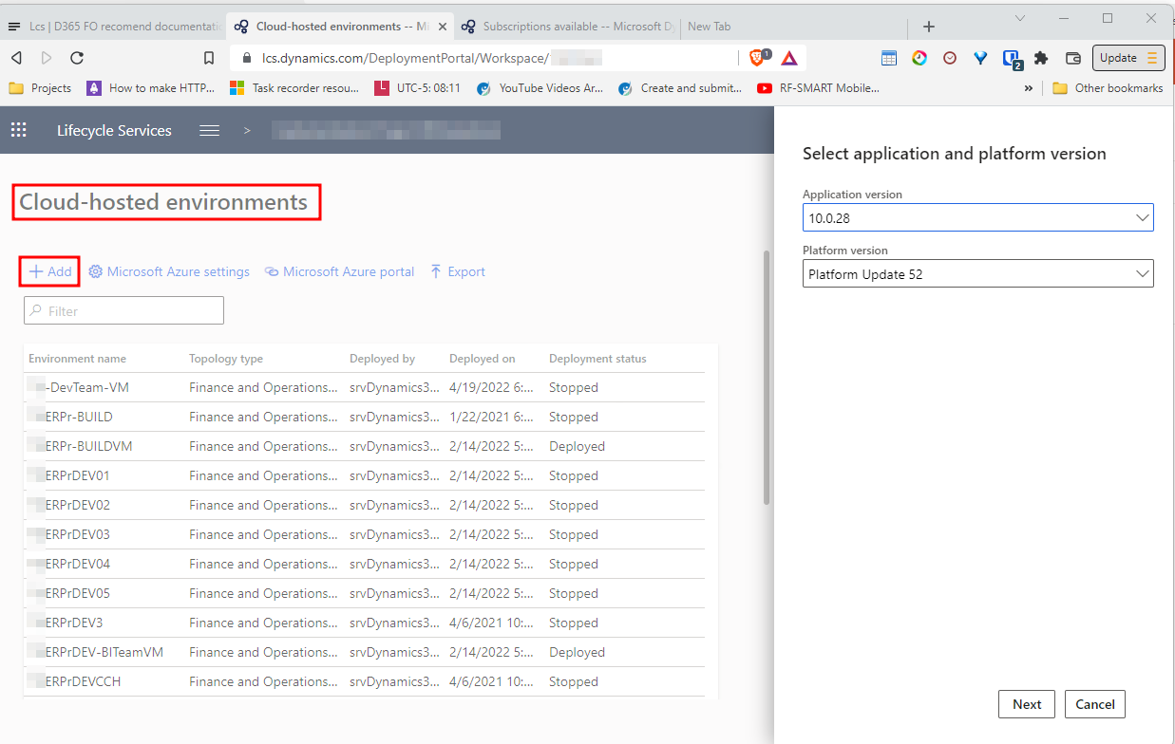Click the Filter input field
The image size is (1175, 744).
pyautogui.click(x=123, y=310)
